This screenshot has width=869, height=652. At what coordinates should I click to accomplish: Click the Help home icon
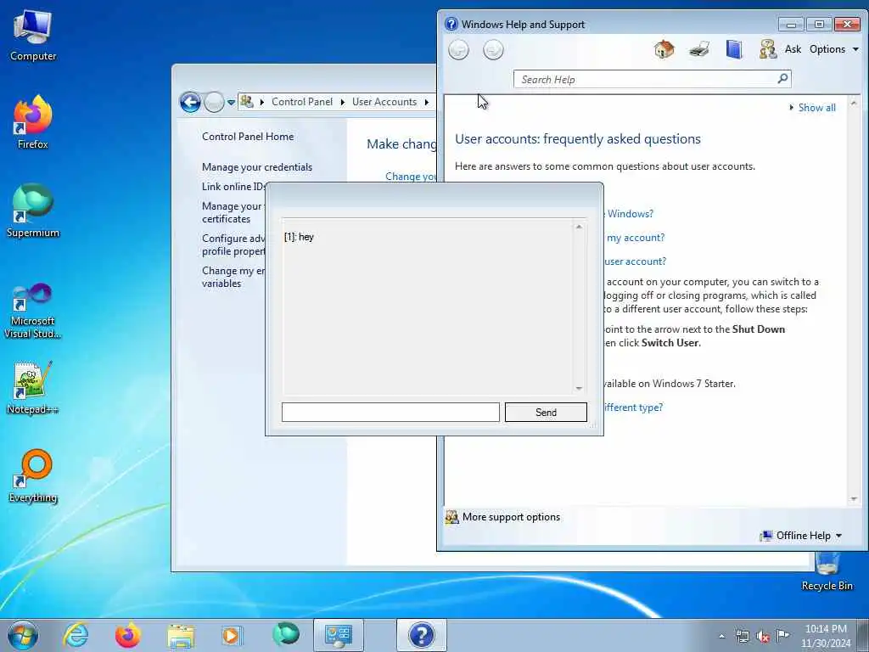pyautogui.click(x=664, y=50)
